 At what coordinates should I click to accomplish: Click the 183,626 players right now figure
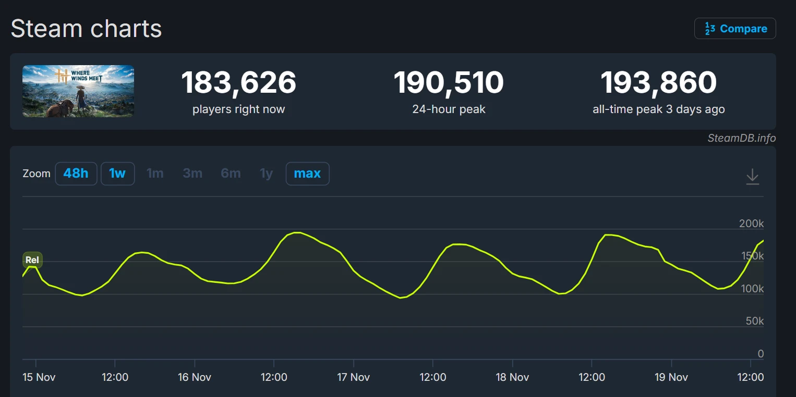[x=238, y=83]
